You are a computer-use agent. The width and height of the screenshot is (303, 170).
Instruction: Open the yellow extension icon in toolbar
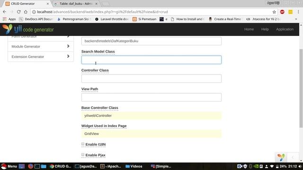click(290, 12)
